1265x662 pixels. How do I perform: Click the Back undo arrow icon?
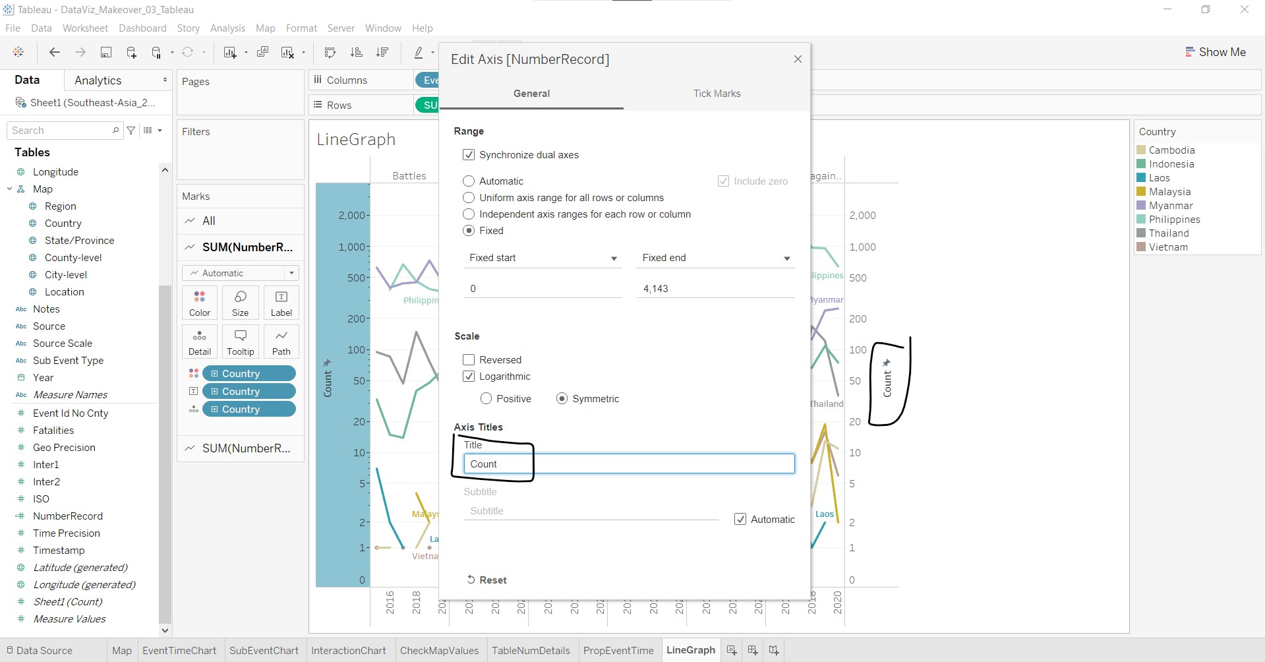click(55, 53)
